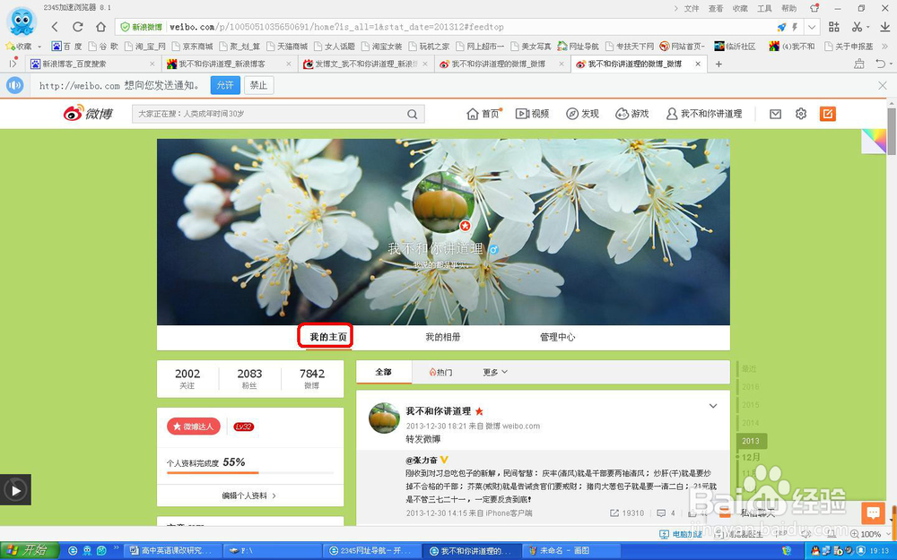Click the orange compose post icon

coord(827,114)
